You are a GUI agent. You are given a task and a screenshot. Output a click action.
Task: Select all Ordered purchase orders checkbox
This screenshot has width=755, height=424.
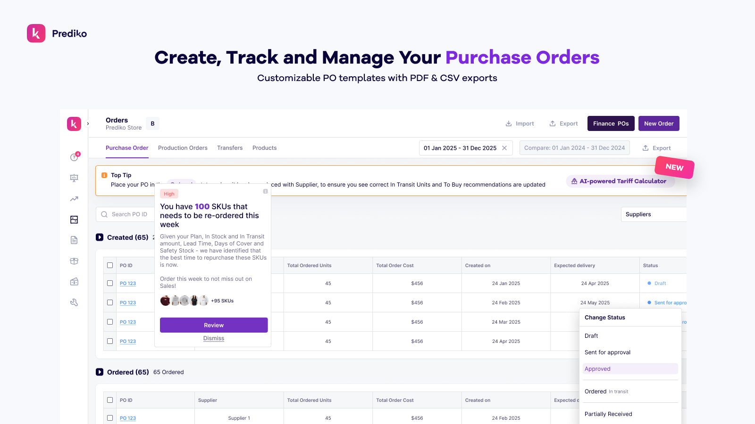click(110, 400)
